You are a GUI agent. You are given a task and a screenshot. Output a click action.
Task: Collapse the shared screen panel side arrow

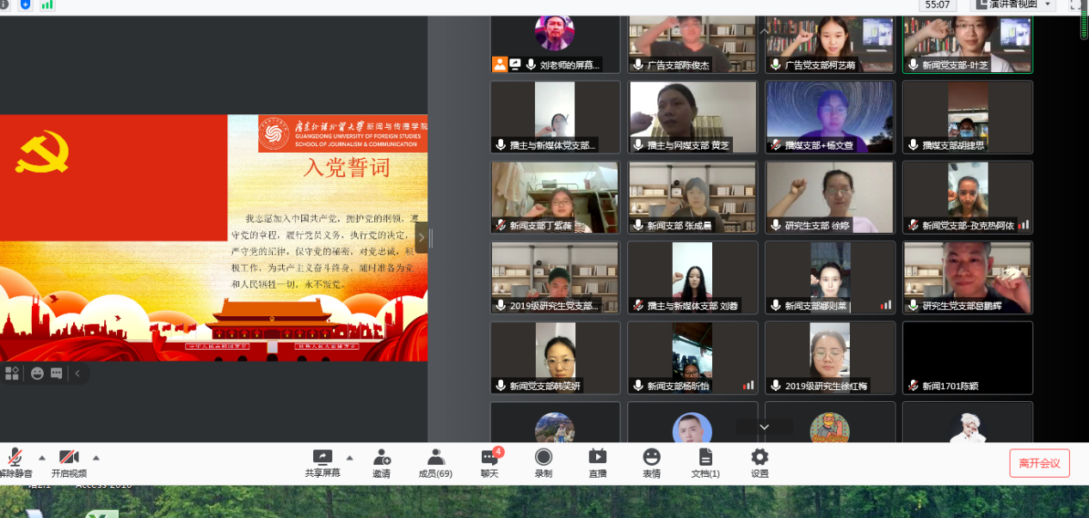pos(421,238)
